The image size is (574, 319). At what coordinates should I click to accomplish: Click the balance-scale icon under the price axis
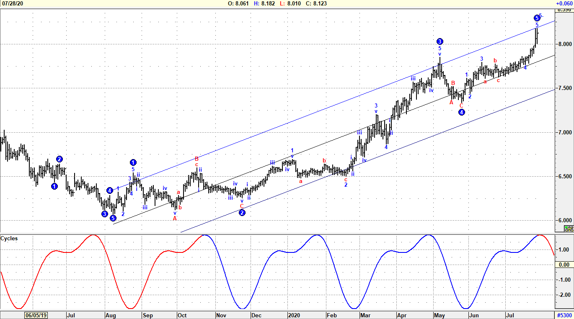tap(569, 229)
